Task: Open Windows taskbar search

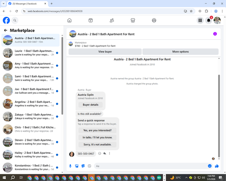Action: (x=13, y=177)
